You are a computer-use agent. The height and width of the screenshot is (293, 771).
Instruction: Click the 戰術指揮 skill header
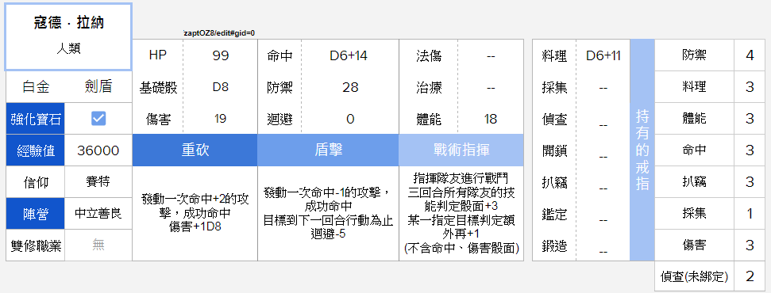461,150
